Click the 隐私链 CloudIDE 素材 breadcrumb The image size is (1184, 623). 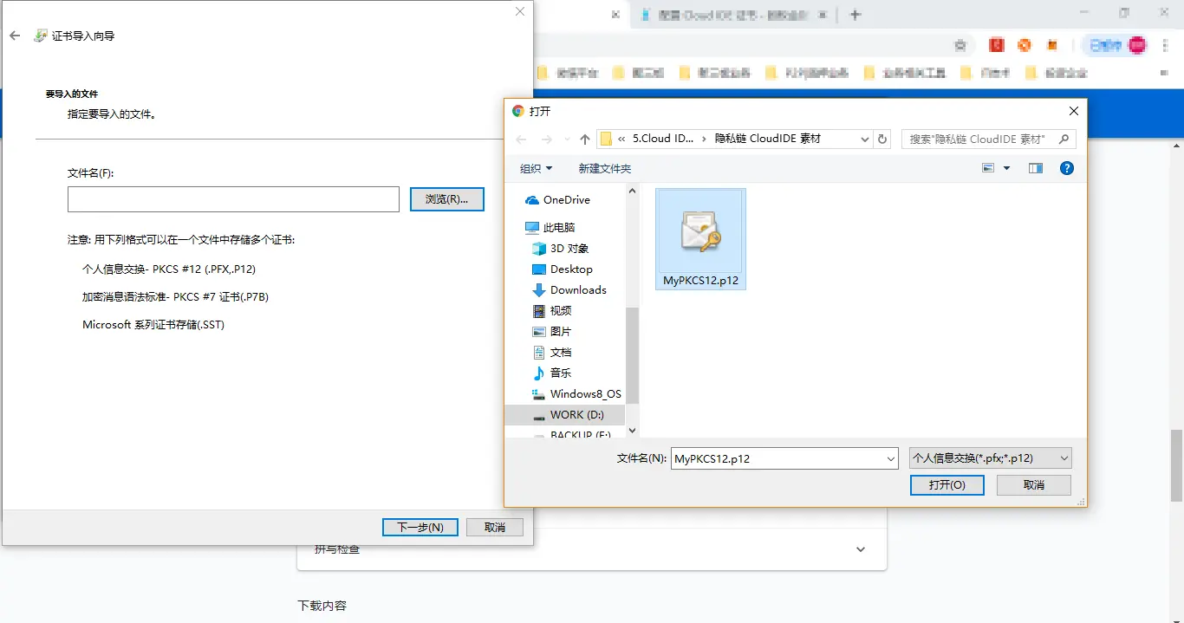(767, 139)
